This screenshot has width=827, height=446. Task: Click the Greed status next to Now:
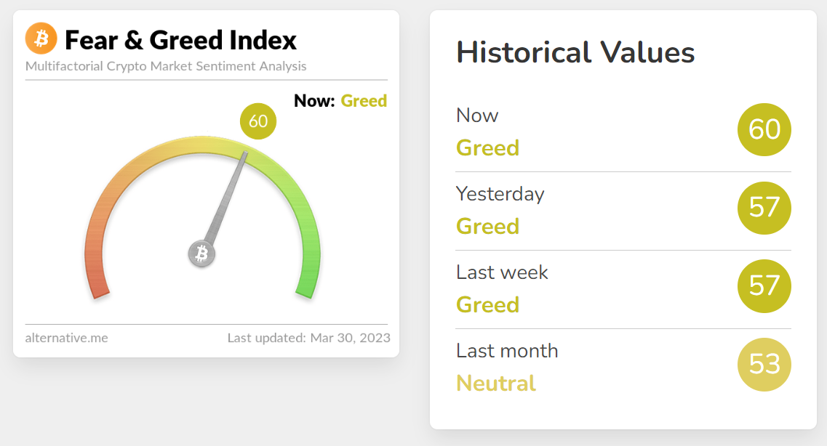pos(364,101)
